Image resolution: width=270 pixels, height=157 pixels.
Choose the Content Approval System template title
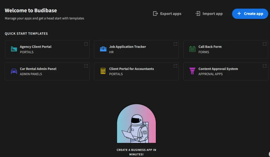point(218,69)
